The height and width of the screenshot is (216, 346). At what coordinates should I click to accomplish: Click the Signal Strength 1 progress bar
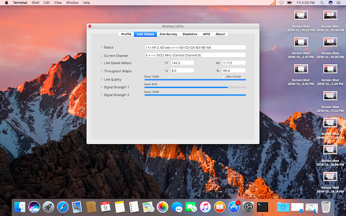click(195, 87)
